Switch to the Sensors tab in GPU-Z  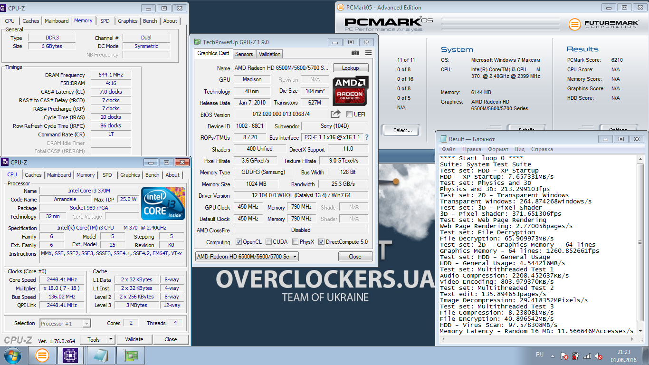244,54
